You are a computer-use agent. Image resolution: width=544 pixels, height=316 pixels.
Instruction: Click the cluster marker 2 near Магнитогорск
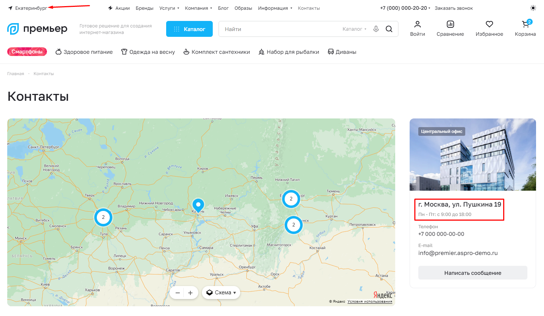tap(294, 225)
